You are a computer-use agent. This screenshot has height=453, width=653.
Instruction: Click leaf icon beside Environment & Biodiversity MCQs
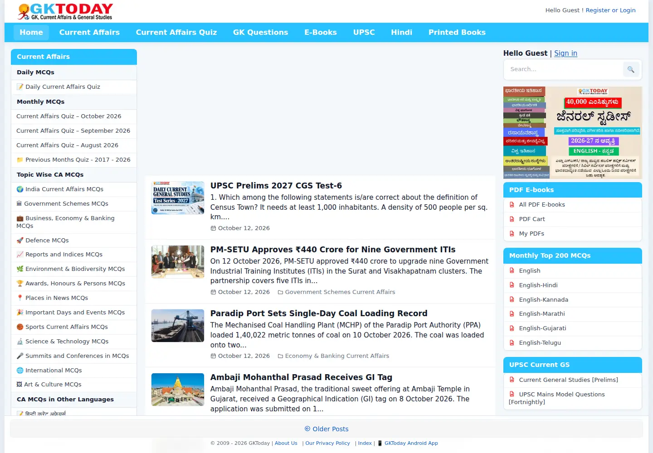(20, 269)
